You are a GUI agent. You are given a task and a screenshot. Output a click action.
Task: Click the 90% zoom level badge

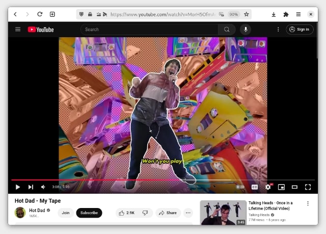pyautogui.click(x=233, y=14)
